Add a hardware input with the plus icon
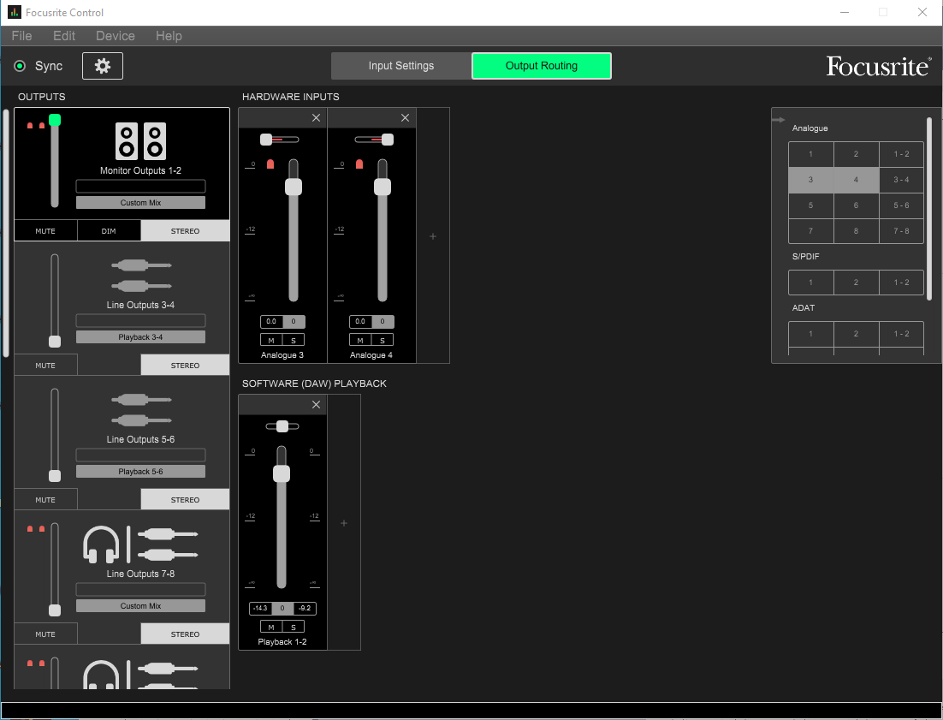The image size is (943, 720). (433, 235)
